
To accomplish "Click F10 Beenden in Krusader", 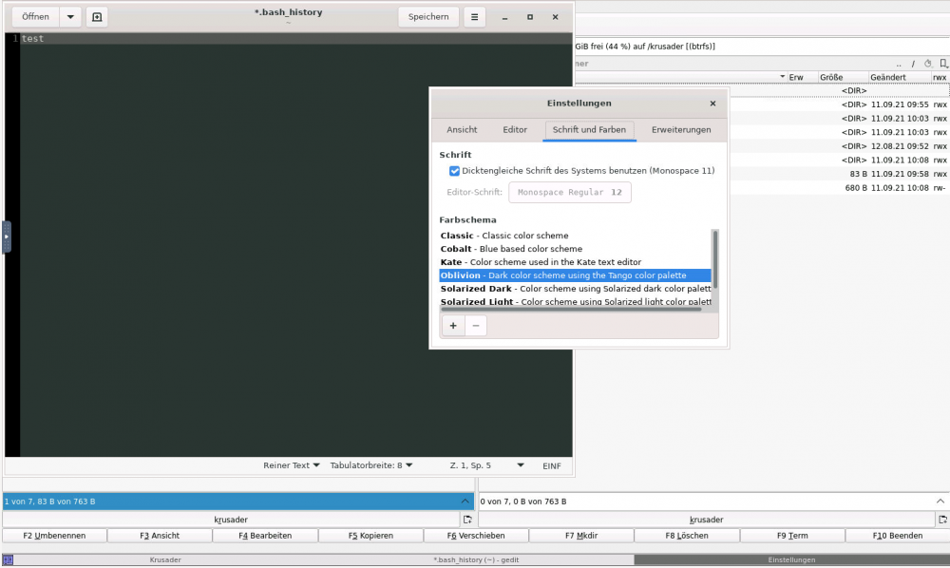I will [898, 536].
